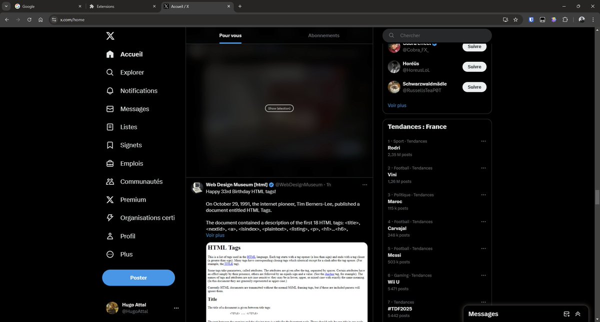This screenshot has height=322, width=600.
Task: Open options for the Rodri trend
Action: point(483,141)
